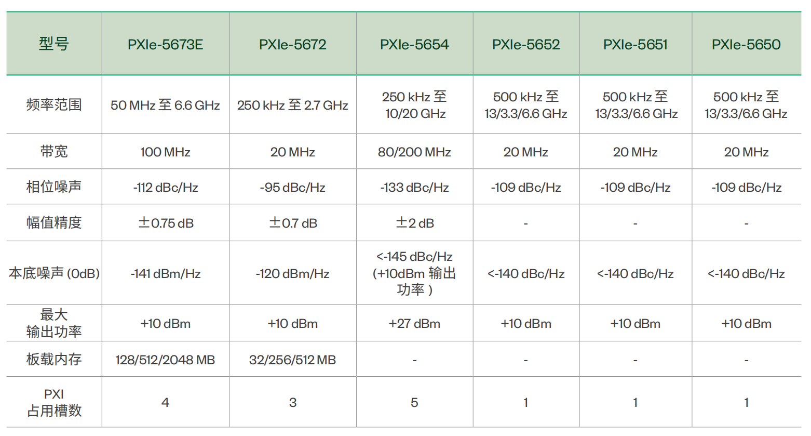Select the +27 dBm output power cell
This screenshot has width=811, height=436.
tap(414, 324)
